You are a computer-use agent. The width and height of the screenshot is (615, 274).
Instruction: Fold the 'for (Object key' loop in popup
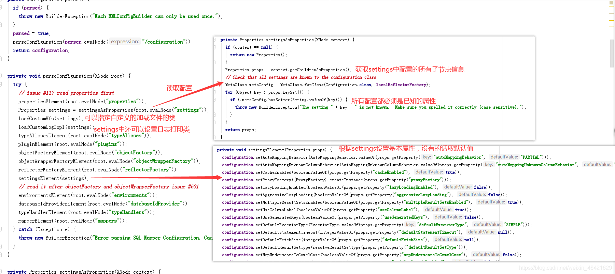coord(214,92)
